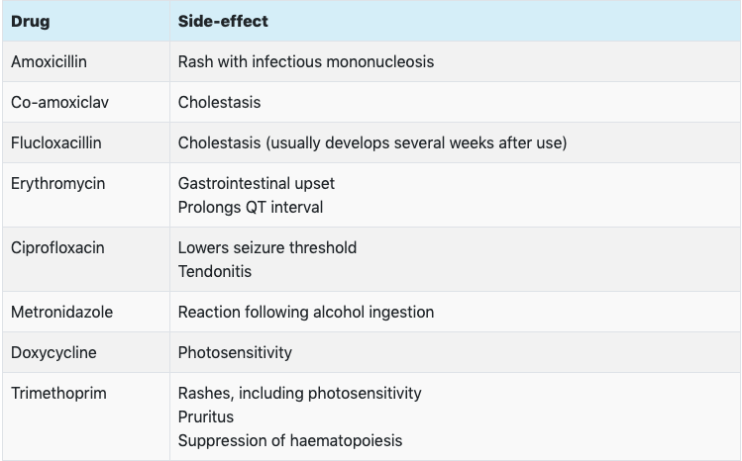This screenshot has width=742, height=461.
Task: Select the Doxycycline drug cell
Action: pos(53,352)
